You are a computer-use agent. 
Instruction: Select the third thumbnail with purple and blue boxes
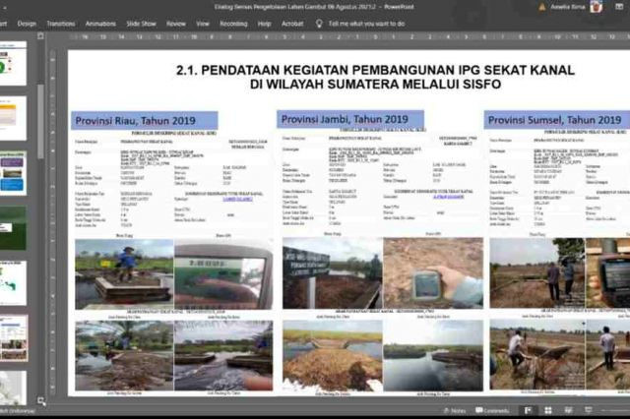click(x=13, y=173)
